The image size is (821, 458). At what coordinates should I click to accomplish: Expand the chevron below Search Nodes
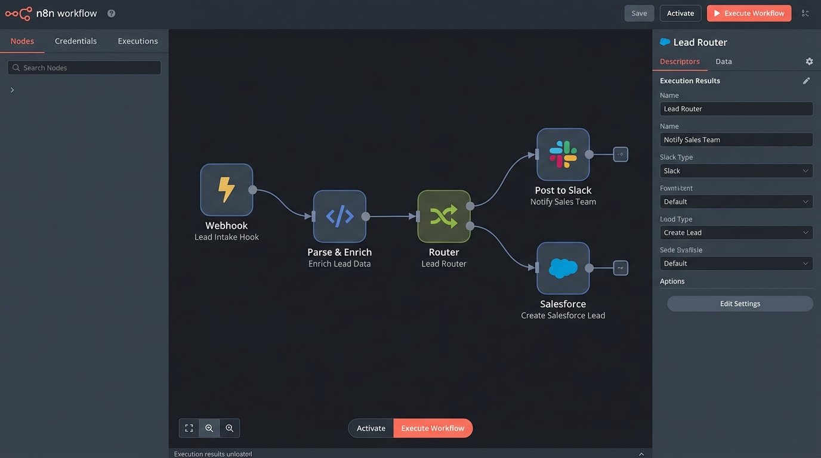tap(12, 90)
